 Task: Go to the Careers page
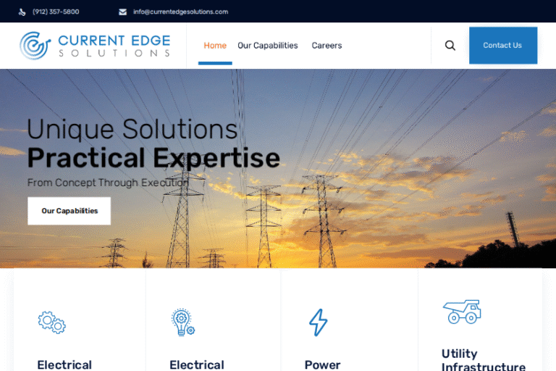click(x=327, y=46)
